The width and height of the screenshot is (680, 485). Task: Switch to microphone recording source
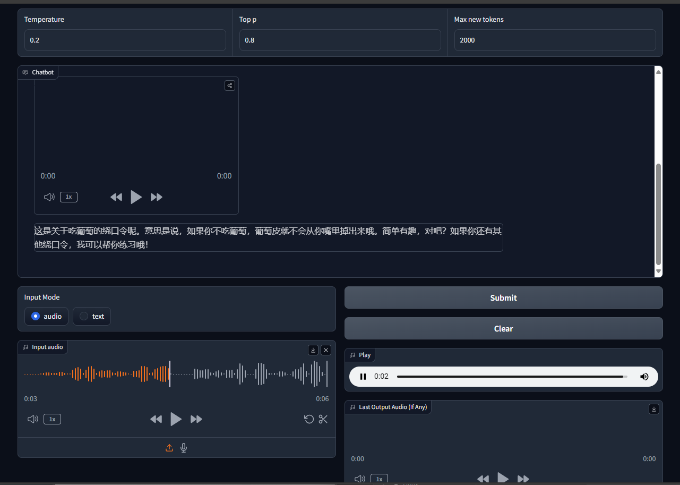coord(184,448)
